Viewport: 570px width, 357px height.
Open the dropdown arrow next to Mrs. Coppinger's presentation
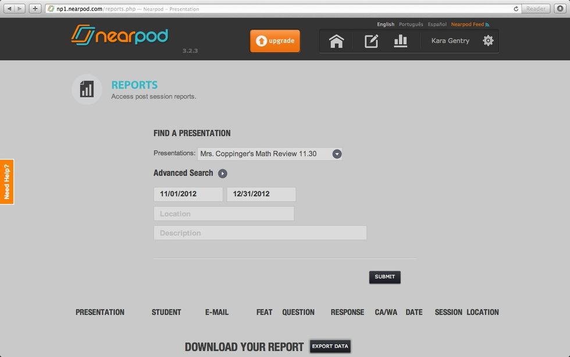point(336,153)
